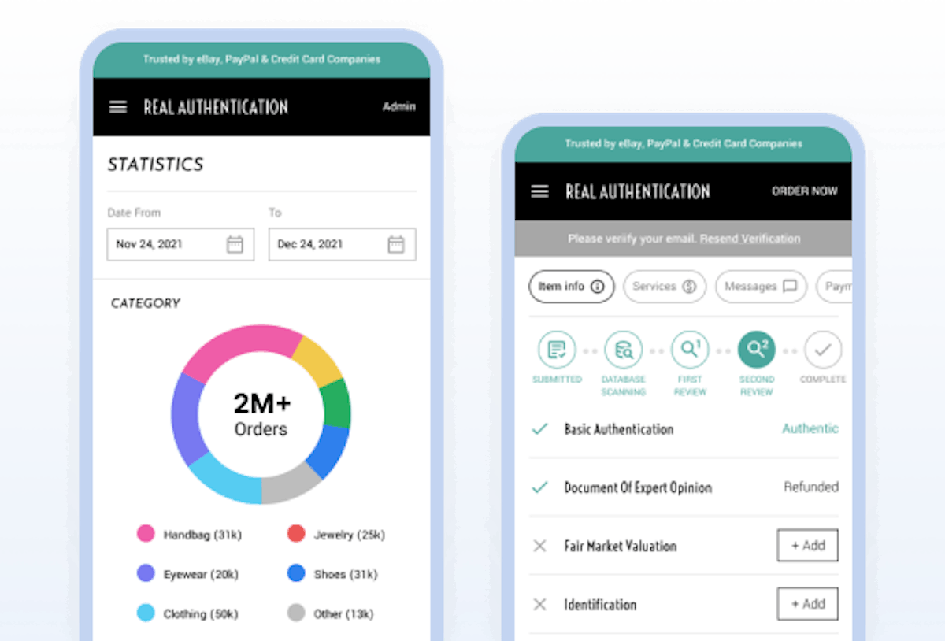Click To date field showing Dec 24, 2021

342,245
